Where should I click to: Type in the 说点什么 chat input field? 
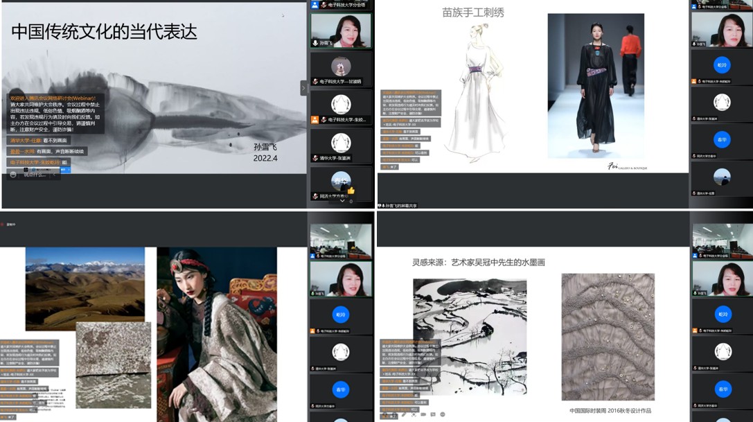click(x=36, y=175)
